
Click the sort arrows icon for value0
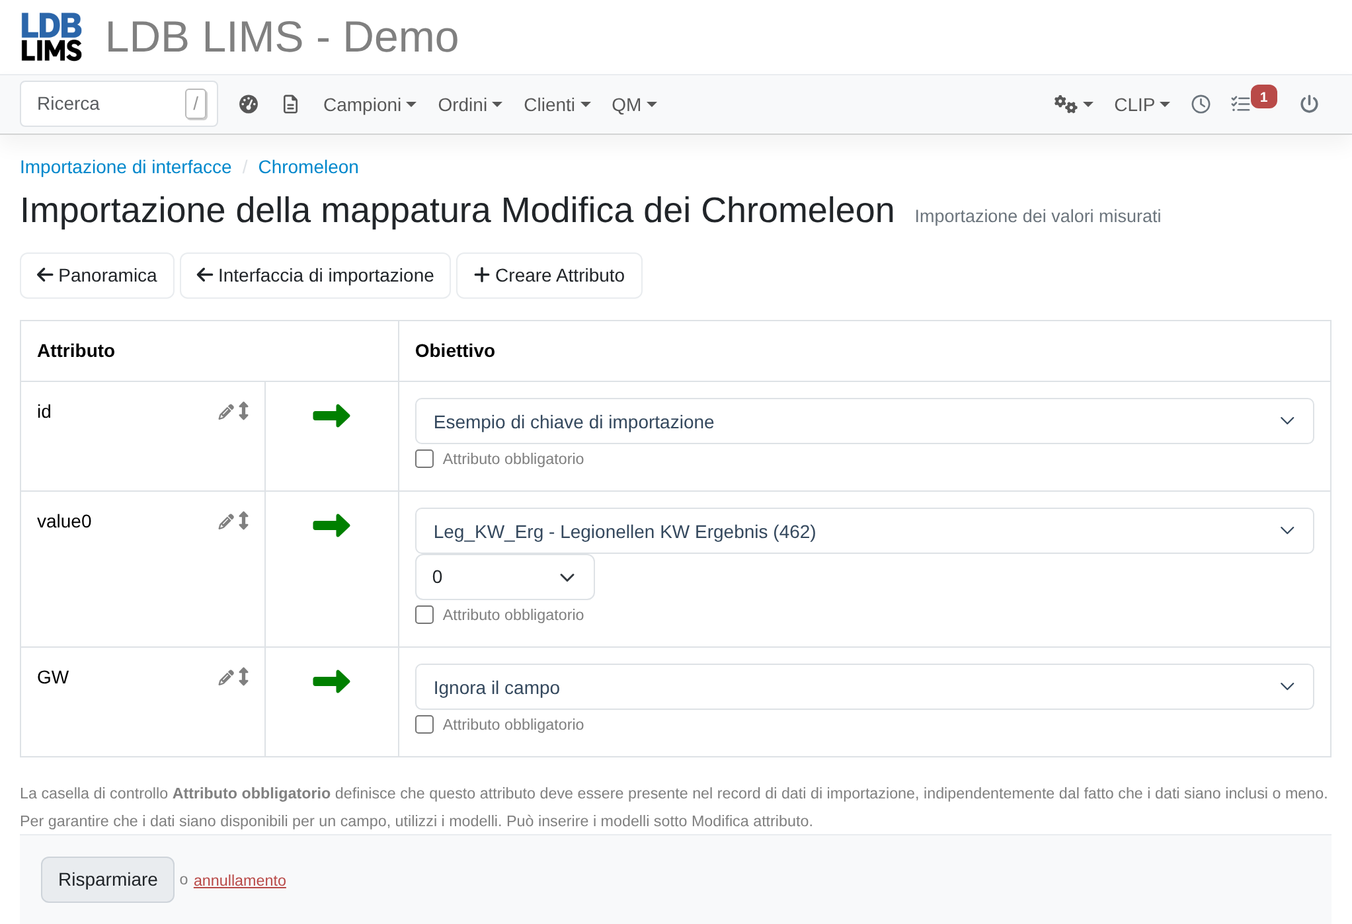[x=244, y=521]
